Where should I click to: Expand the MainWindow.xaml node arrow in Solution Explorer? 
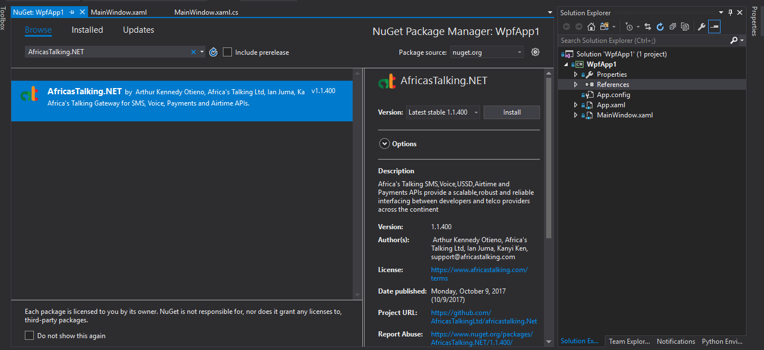[x=576, y=115]
